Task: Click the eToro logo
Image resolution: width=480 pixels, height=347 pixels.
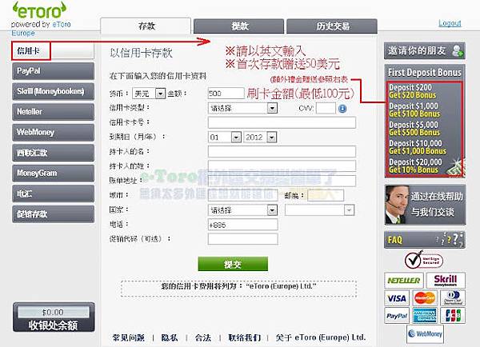Action: [x=39, y=10]
